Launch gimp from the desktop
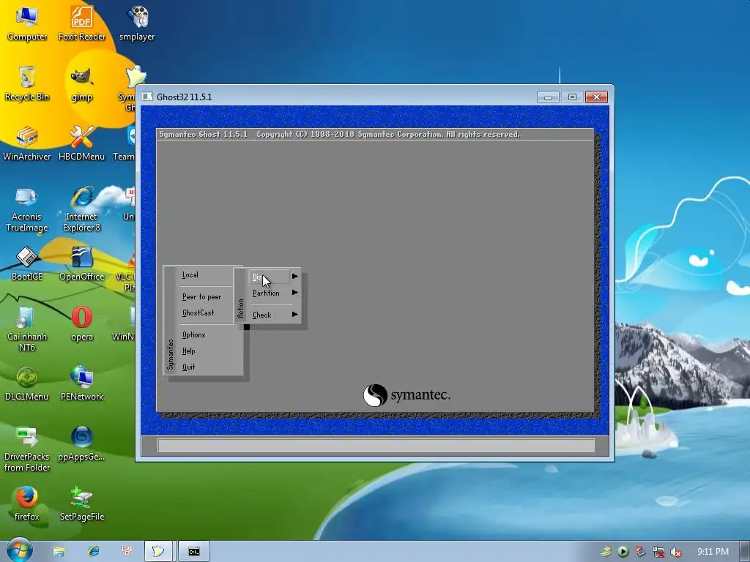This screenshot has height=562, width=750. pos(82,84)
